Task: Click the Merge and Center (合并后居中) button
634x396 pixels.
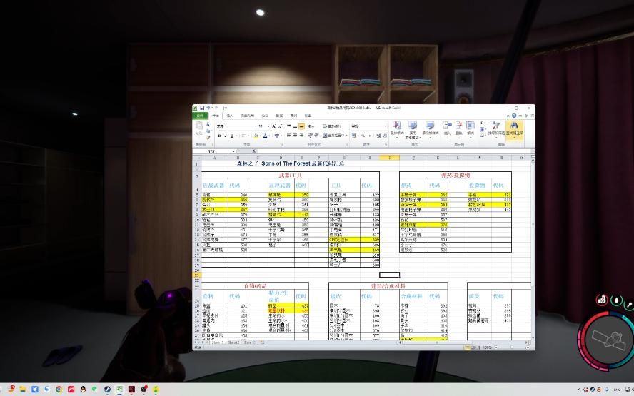Action: pyautogui.click(x=333, y=136)
